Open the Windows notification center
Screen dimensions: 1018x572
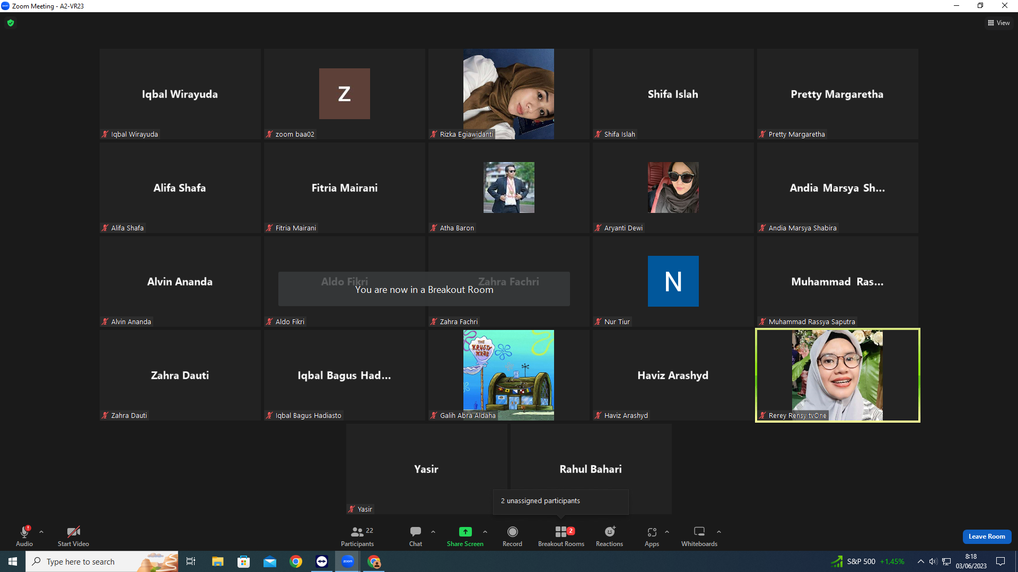1001,561
